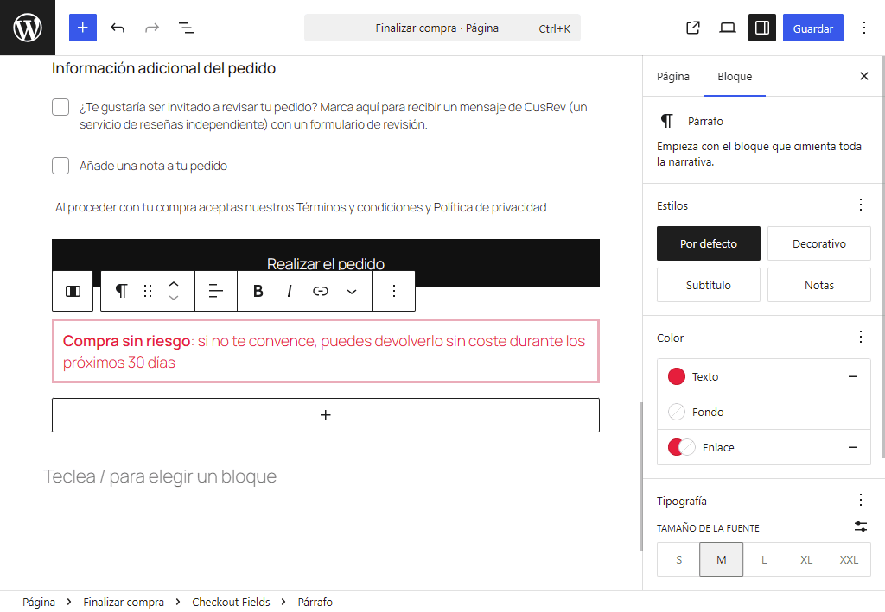
Task: Select Párrafo in the breadcrumb
Action: pos(315,602)
